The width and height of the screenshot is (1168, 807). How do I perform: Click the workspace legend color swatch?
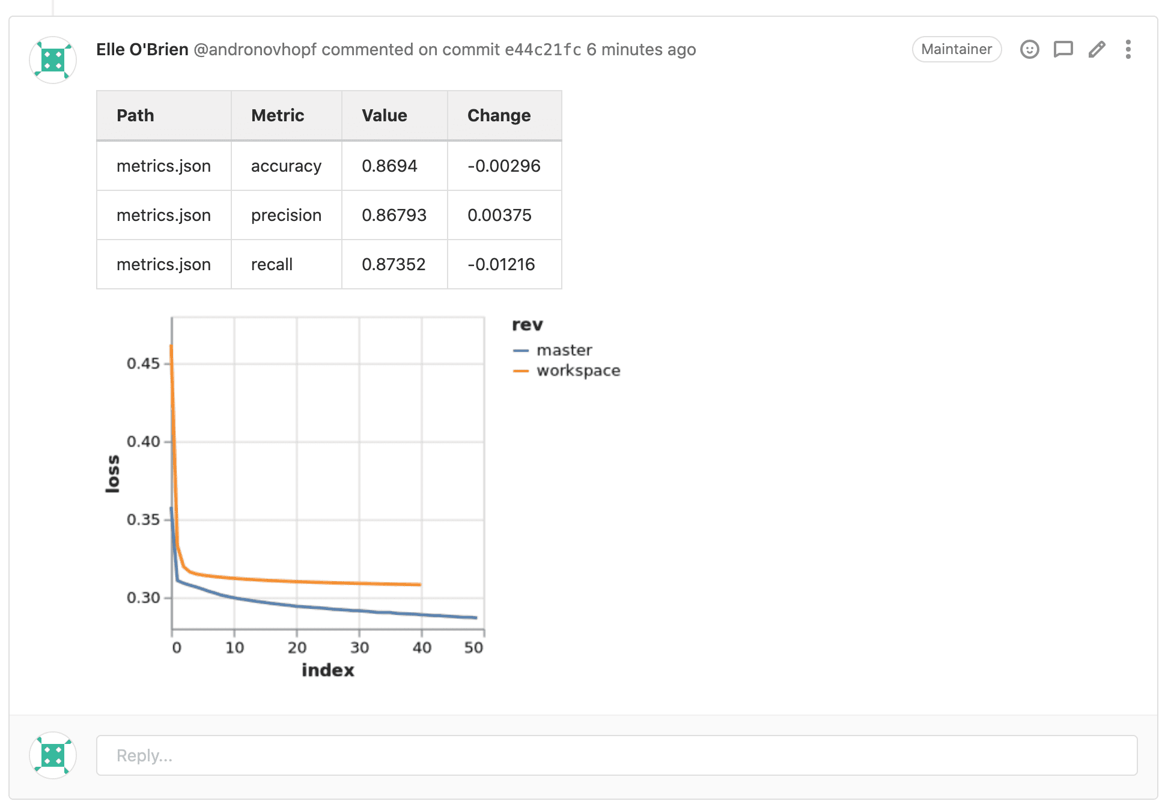520,371
